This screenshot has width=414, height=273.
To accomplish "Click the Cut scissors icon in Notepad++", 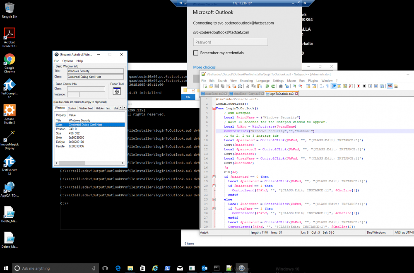I will [x=248, y=86].
